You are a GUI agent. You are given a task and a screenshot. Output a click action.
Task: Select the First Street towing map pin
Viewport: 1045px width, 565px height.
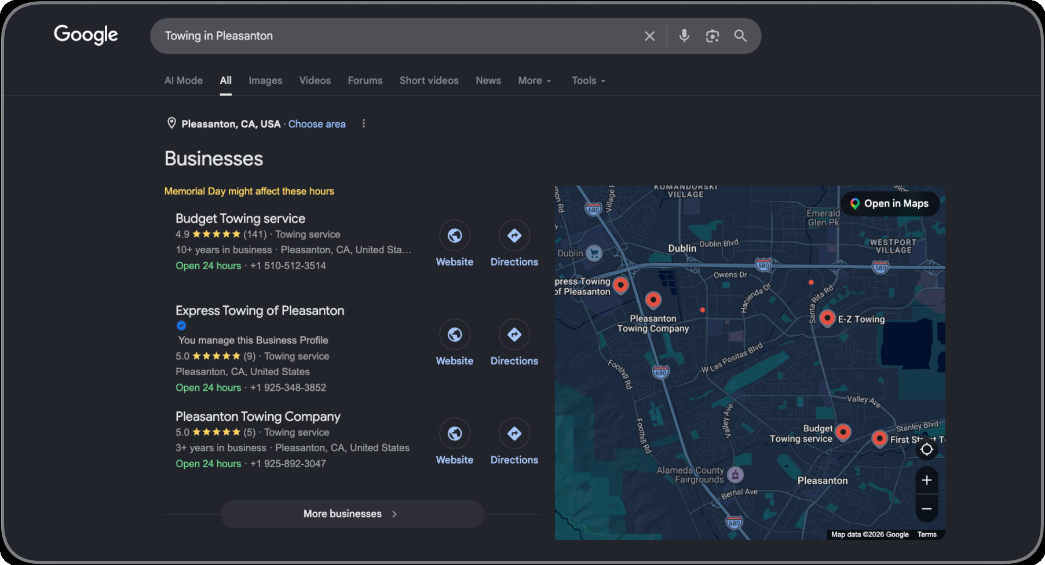click(x=879, y=439)
